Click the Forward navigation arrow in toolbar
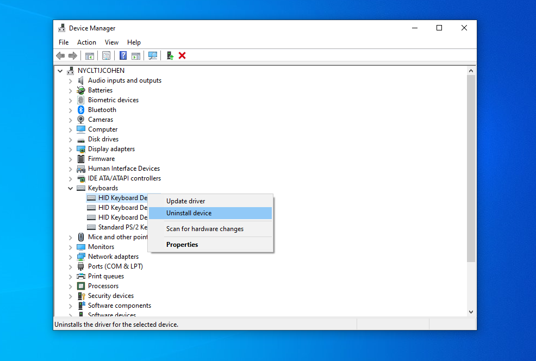This screenshot has width=536, height=361. pyautogui.click(x=73, y=55)
